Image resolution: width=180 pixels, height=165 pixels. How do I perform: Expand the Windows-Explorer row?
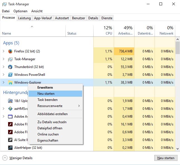tap(4, 82)
